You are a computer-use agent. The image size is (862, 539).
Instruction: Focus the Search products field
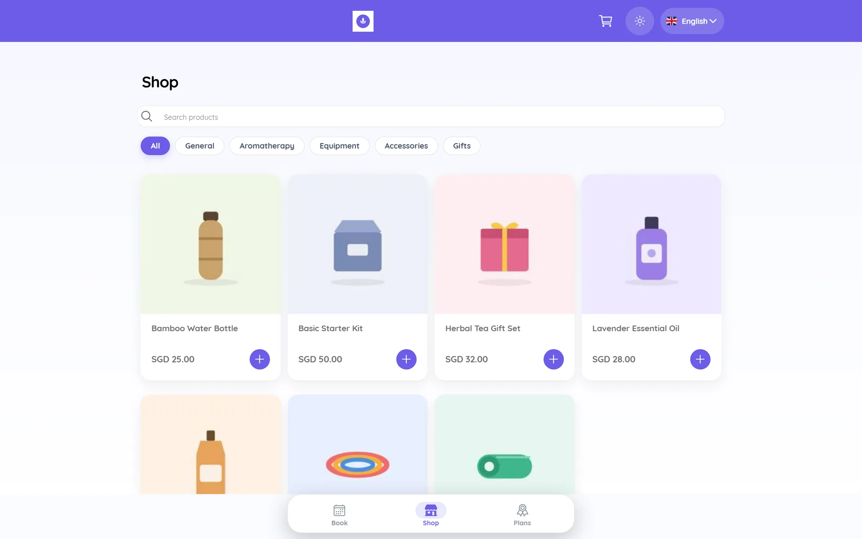tap(431, 117)
